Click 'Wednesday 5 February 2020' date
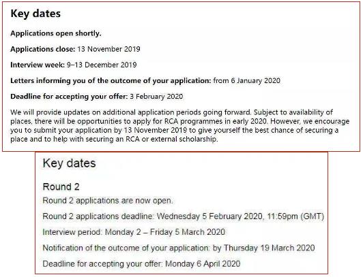 (x=209, y=216)
